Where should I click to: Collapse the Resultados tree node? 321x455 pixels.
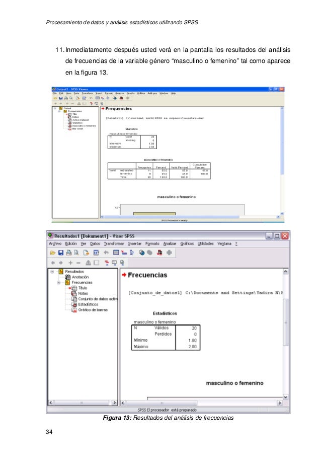[x=52, y=272]
